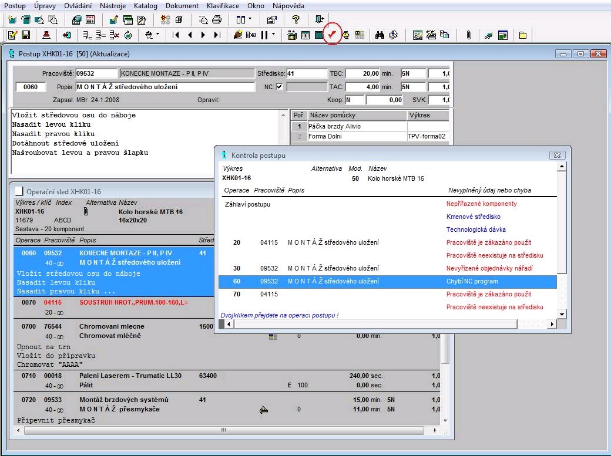Click the yellow question mark help icon

click(296, 19)
